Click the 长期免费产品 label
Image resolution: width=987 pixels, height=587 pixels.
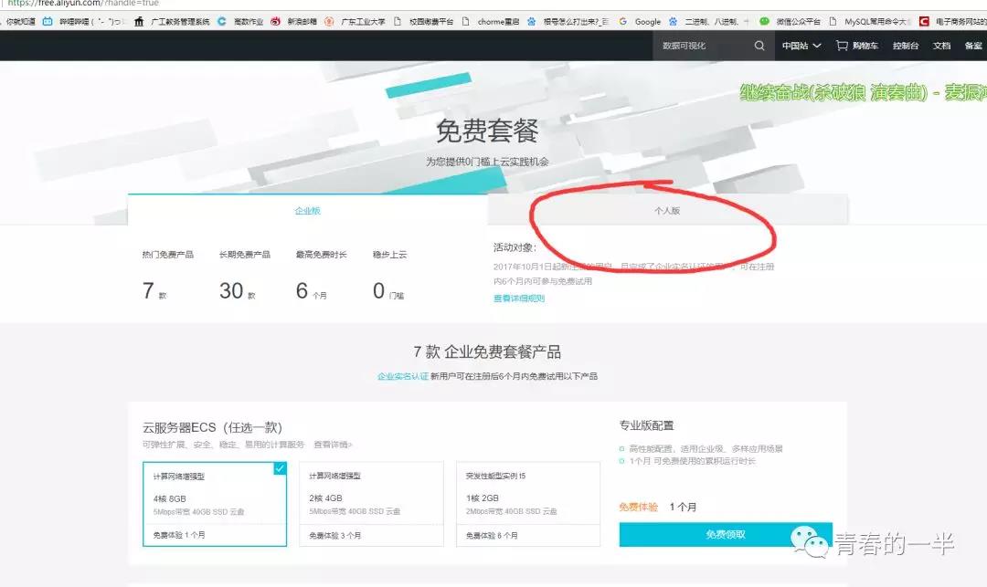pos(244,255)
